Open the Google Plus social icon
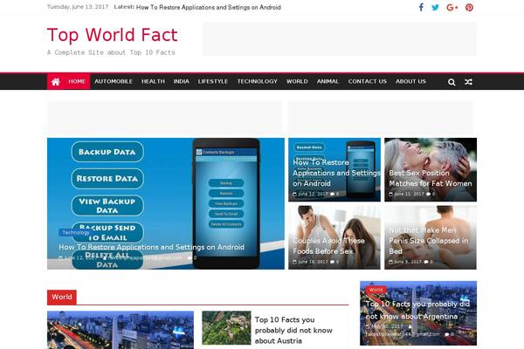This screenshot has height=349, width=524. click(452, 7)
